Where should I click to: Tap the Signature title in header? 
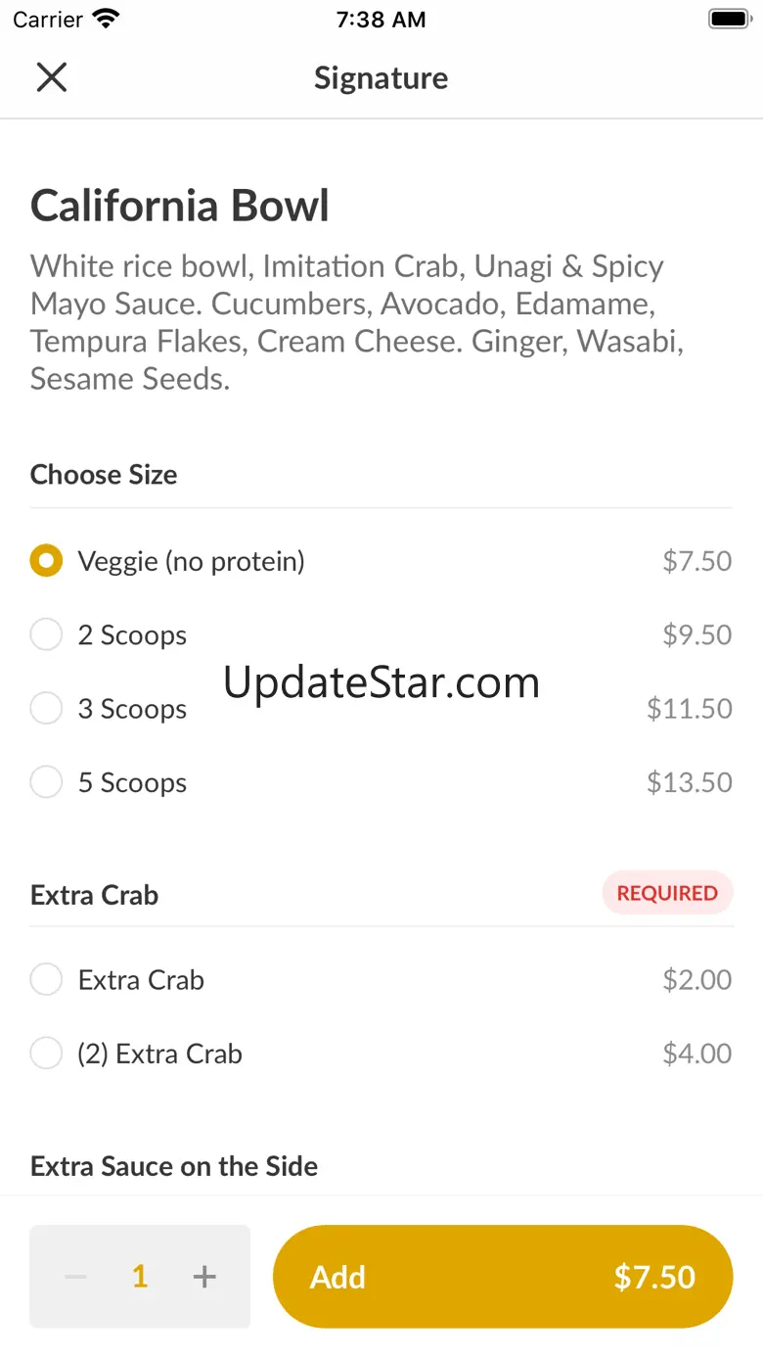pyautogui.click(x=381, y=78)
